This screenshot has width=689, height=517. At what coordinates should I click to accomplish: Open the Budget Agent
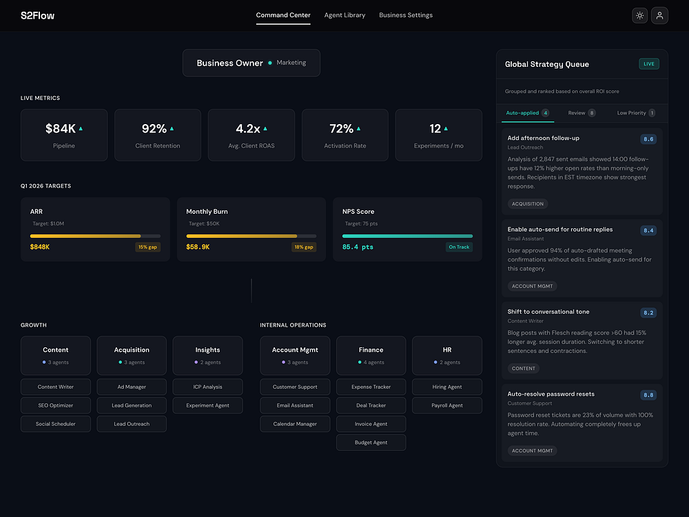click(x=371, y=443)
